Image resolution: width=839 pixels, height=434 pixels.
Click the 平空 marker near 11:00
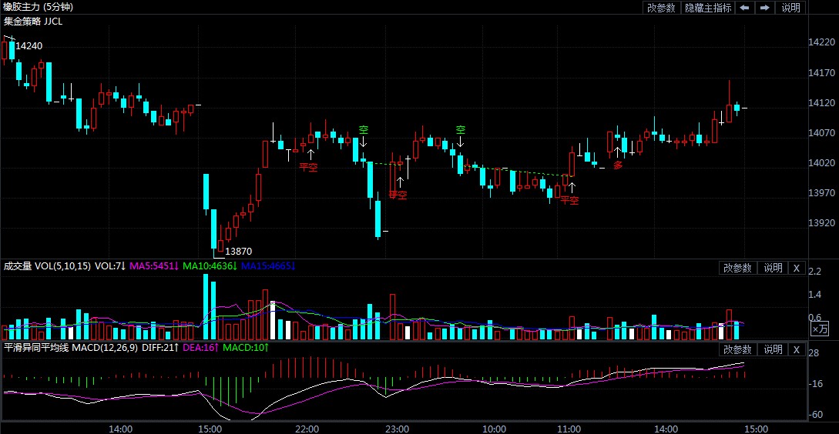[x=569, y=200]
